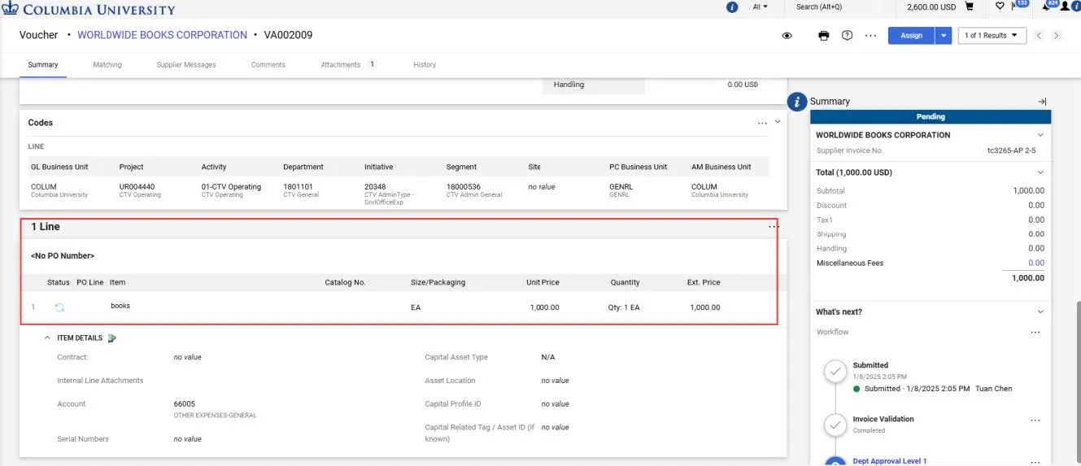Click the pending status icon on line 1
Viewport: 1081px width, 466px height.
[59, 307]
